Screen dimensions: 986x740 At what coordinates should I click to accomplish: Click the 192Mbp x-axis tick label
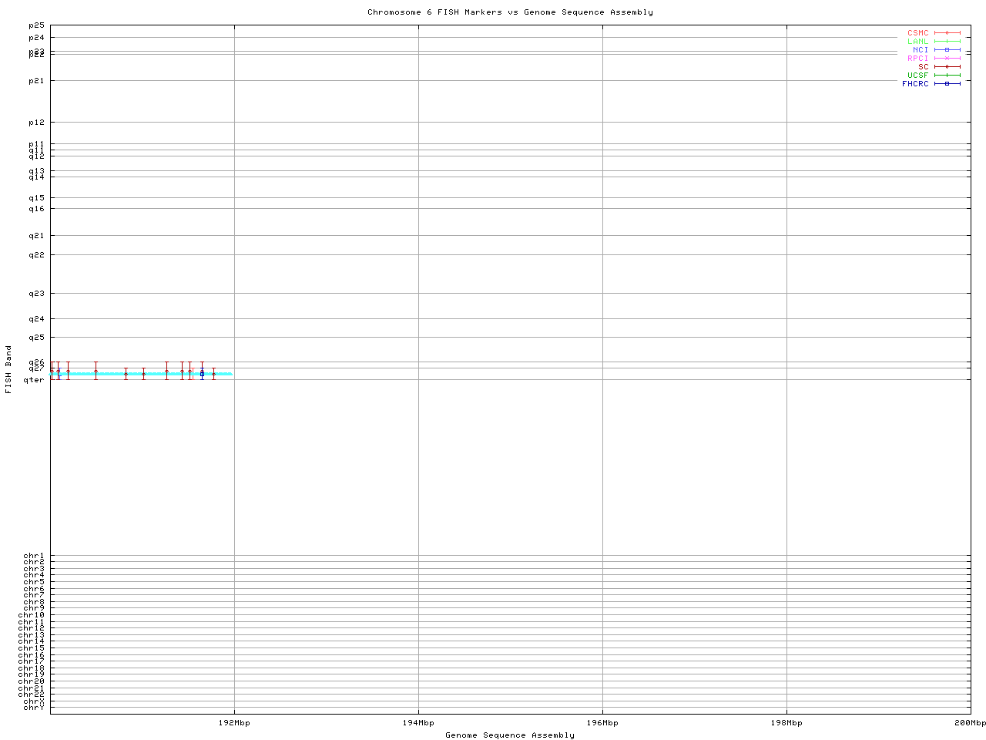coord(234,723)
